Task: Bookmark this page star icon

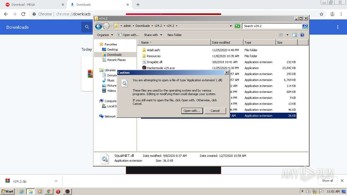Action: [322, 14]
